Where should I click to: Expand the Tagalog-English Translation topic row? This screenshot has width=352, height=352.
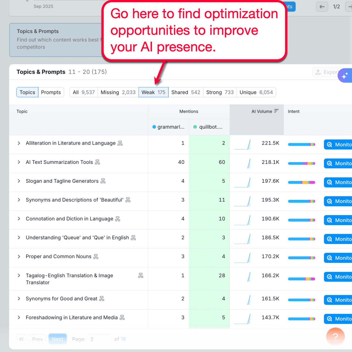(x=19, y=275)
